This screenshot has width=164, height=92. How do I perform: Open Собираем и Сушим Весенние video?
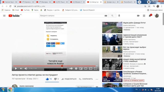(x=135, y=85)
